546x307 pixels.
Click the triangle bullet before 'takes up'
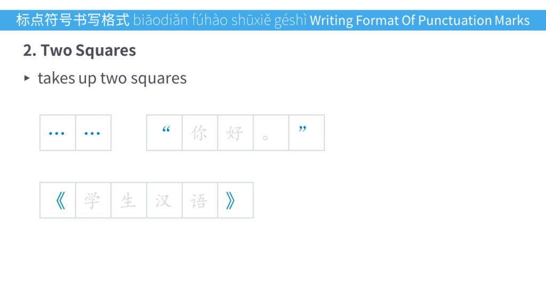click(x=27, y=78)
